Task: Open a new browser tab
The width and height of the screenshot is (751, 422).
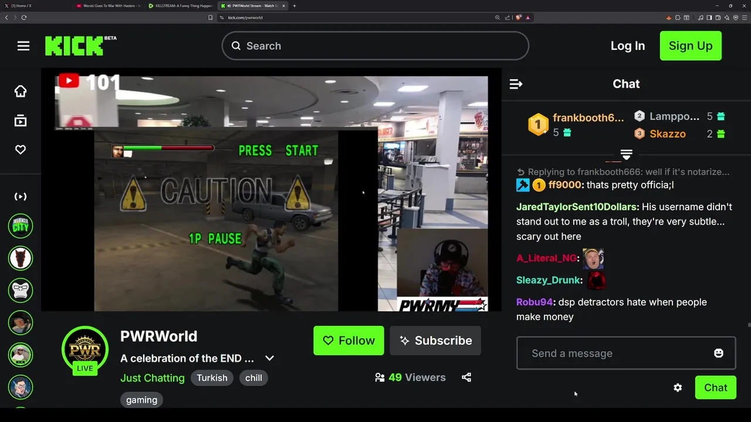Action: 295,6
